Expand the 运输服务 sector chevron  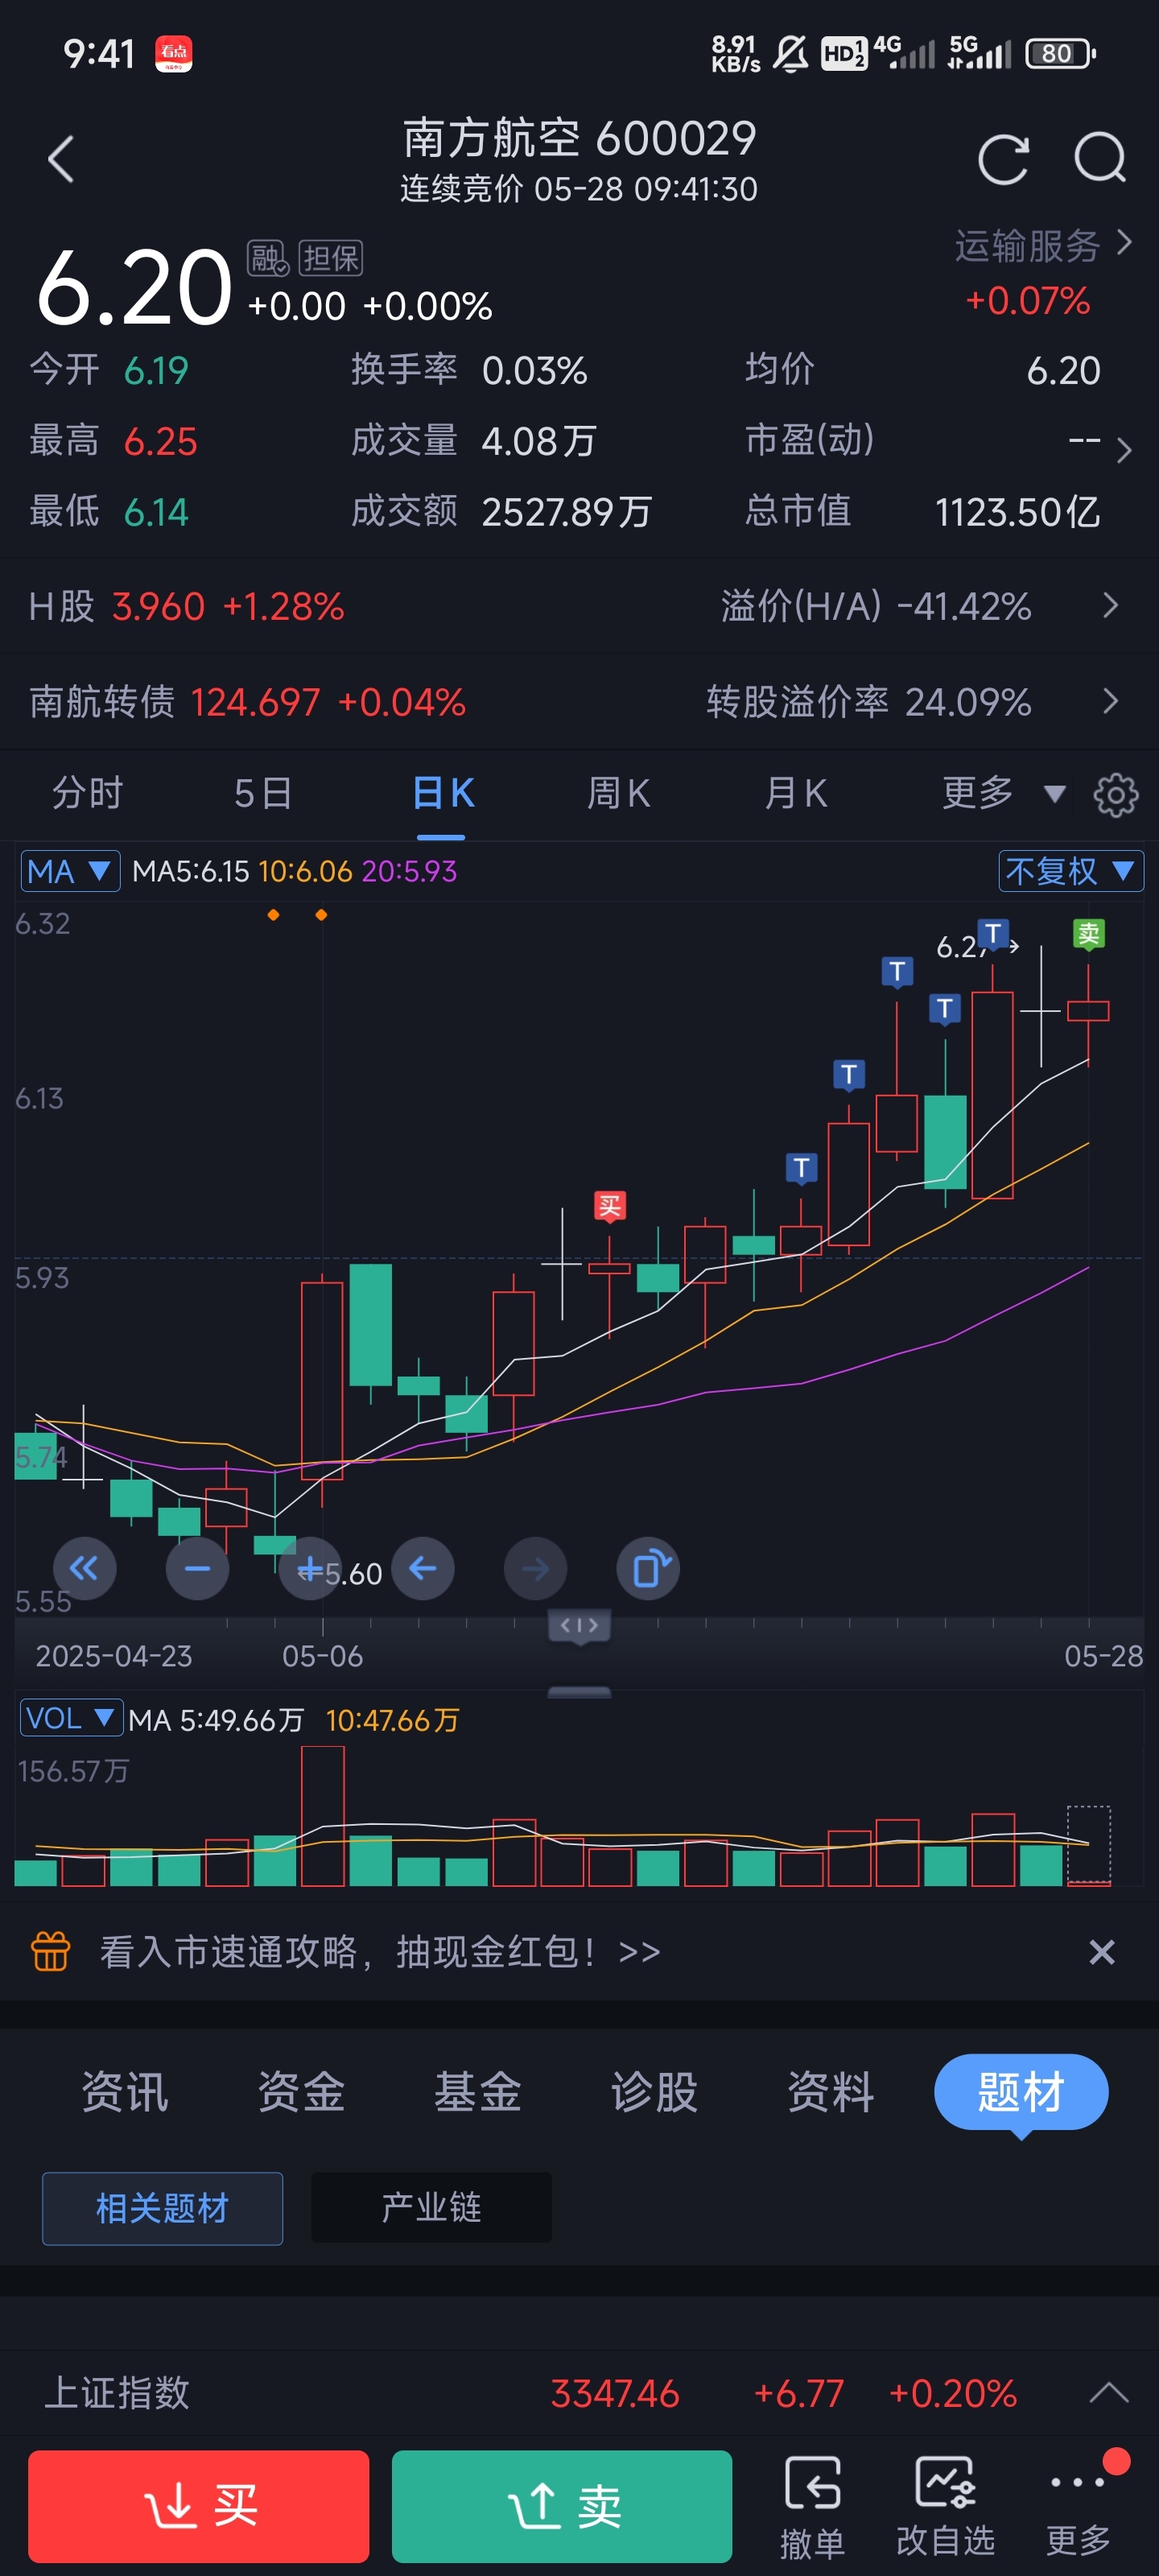pyautogui.click(x=1124, y=243)
